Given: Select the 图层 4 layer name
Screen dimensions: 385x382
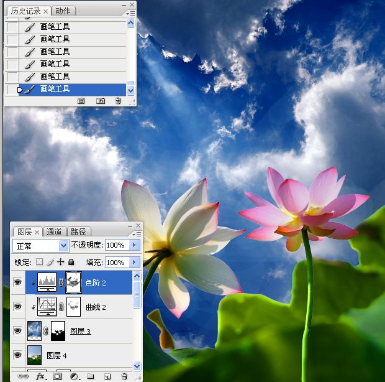Looking at the screenshot, I should [57, 355].
